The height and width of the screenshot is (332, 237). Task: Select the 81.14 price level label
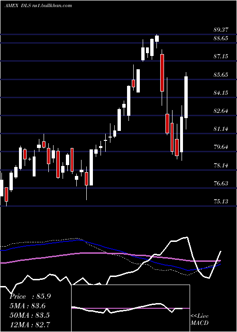pos(221,129)
